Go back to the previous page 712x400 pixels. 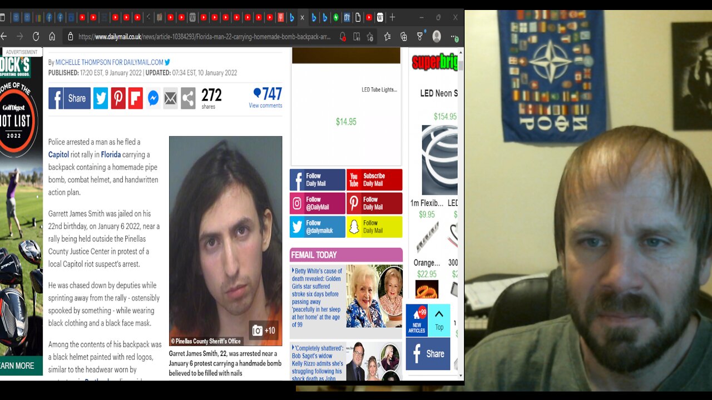tap(4, 37)
